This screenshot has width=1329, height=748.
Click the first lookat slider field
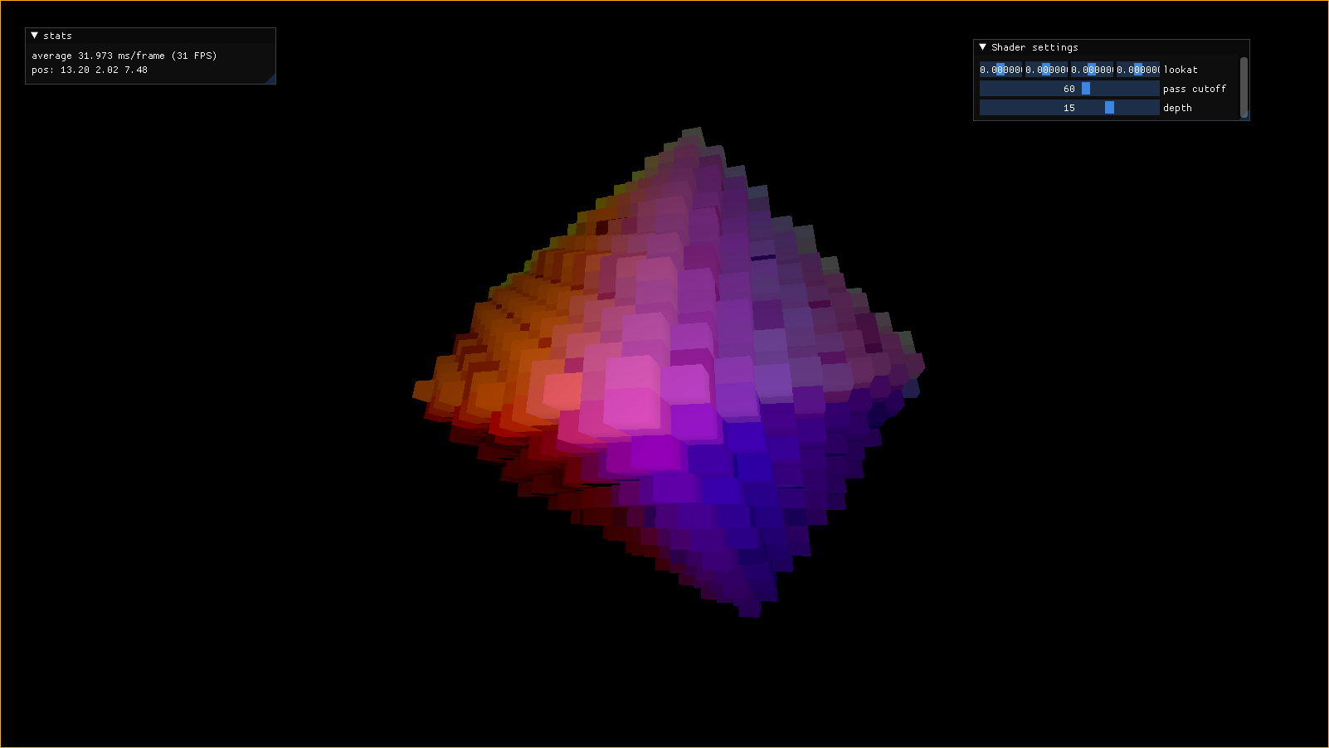(1001, 70)
